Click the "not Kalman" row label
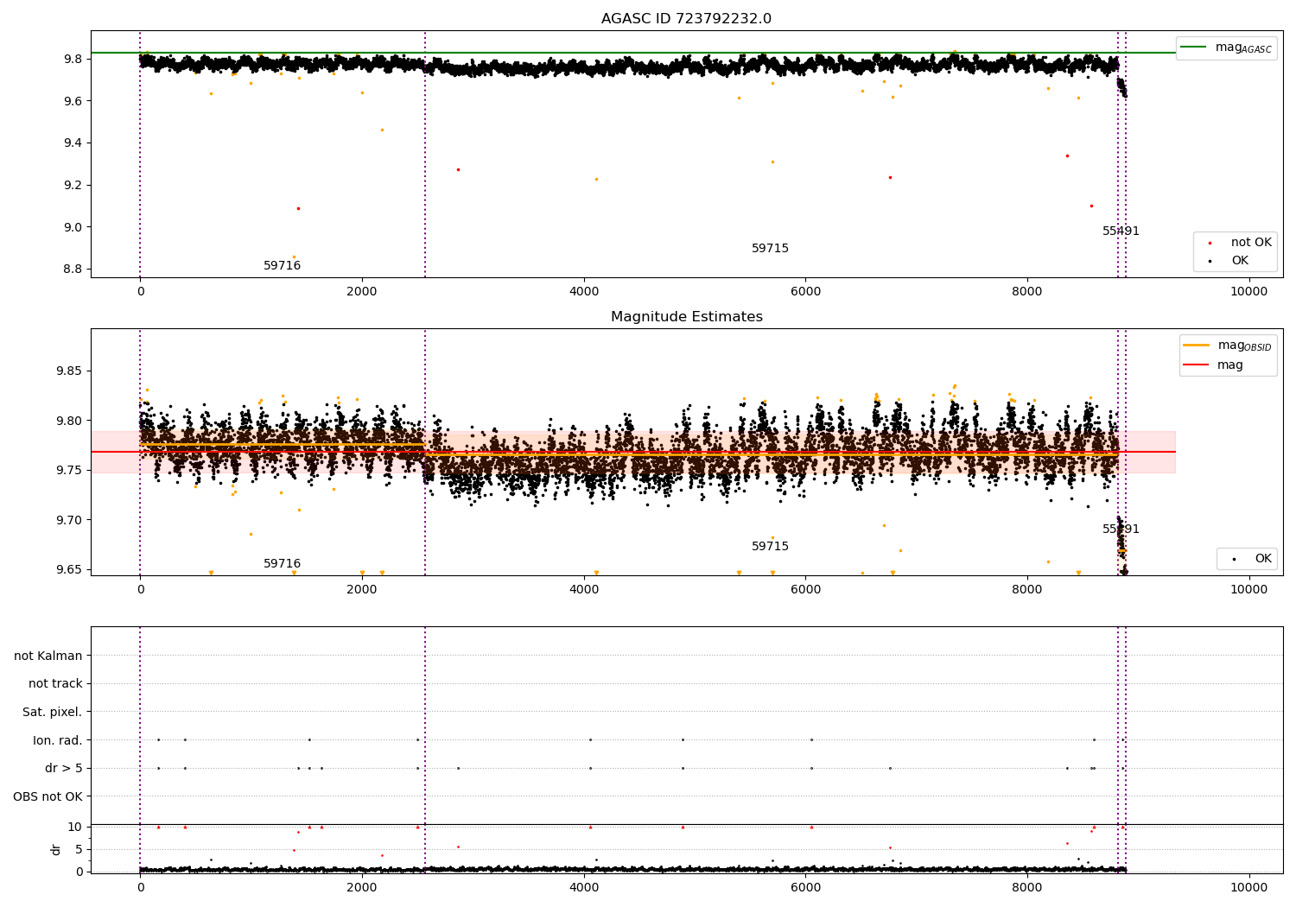The image size is (1296, 907). coord(48,656)
